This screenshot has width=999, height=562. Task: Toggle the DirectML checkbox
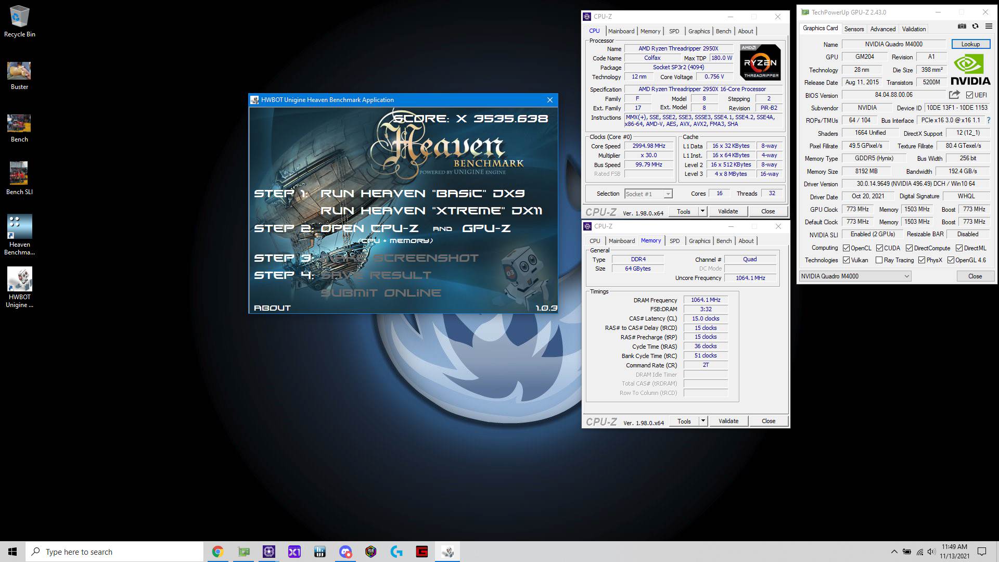coord(958,248)
